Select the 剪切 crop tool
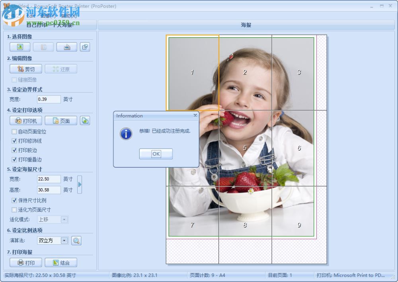Viewport: 398px width, 282px height. (25, 68)
